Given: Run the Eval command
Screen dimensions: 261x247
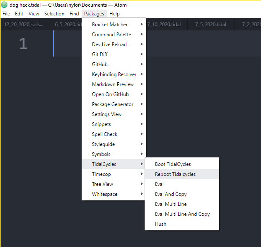Looking at the screenshot, I should pos(182,184).
